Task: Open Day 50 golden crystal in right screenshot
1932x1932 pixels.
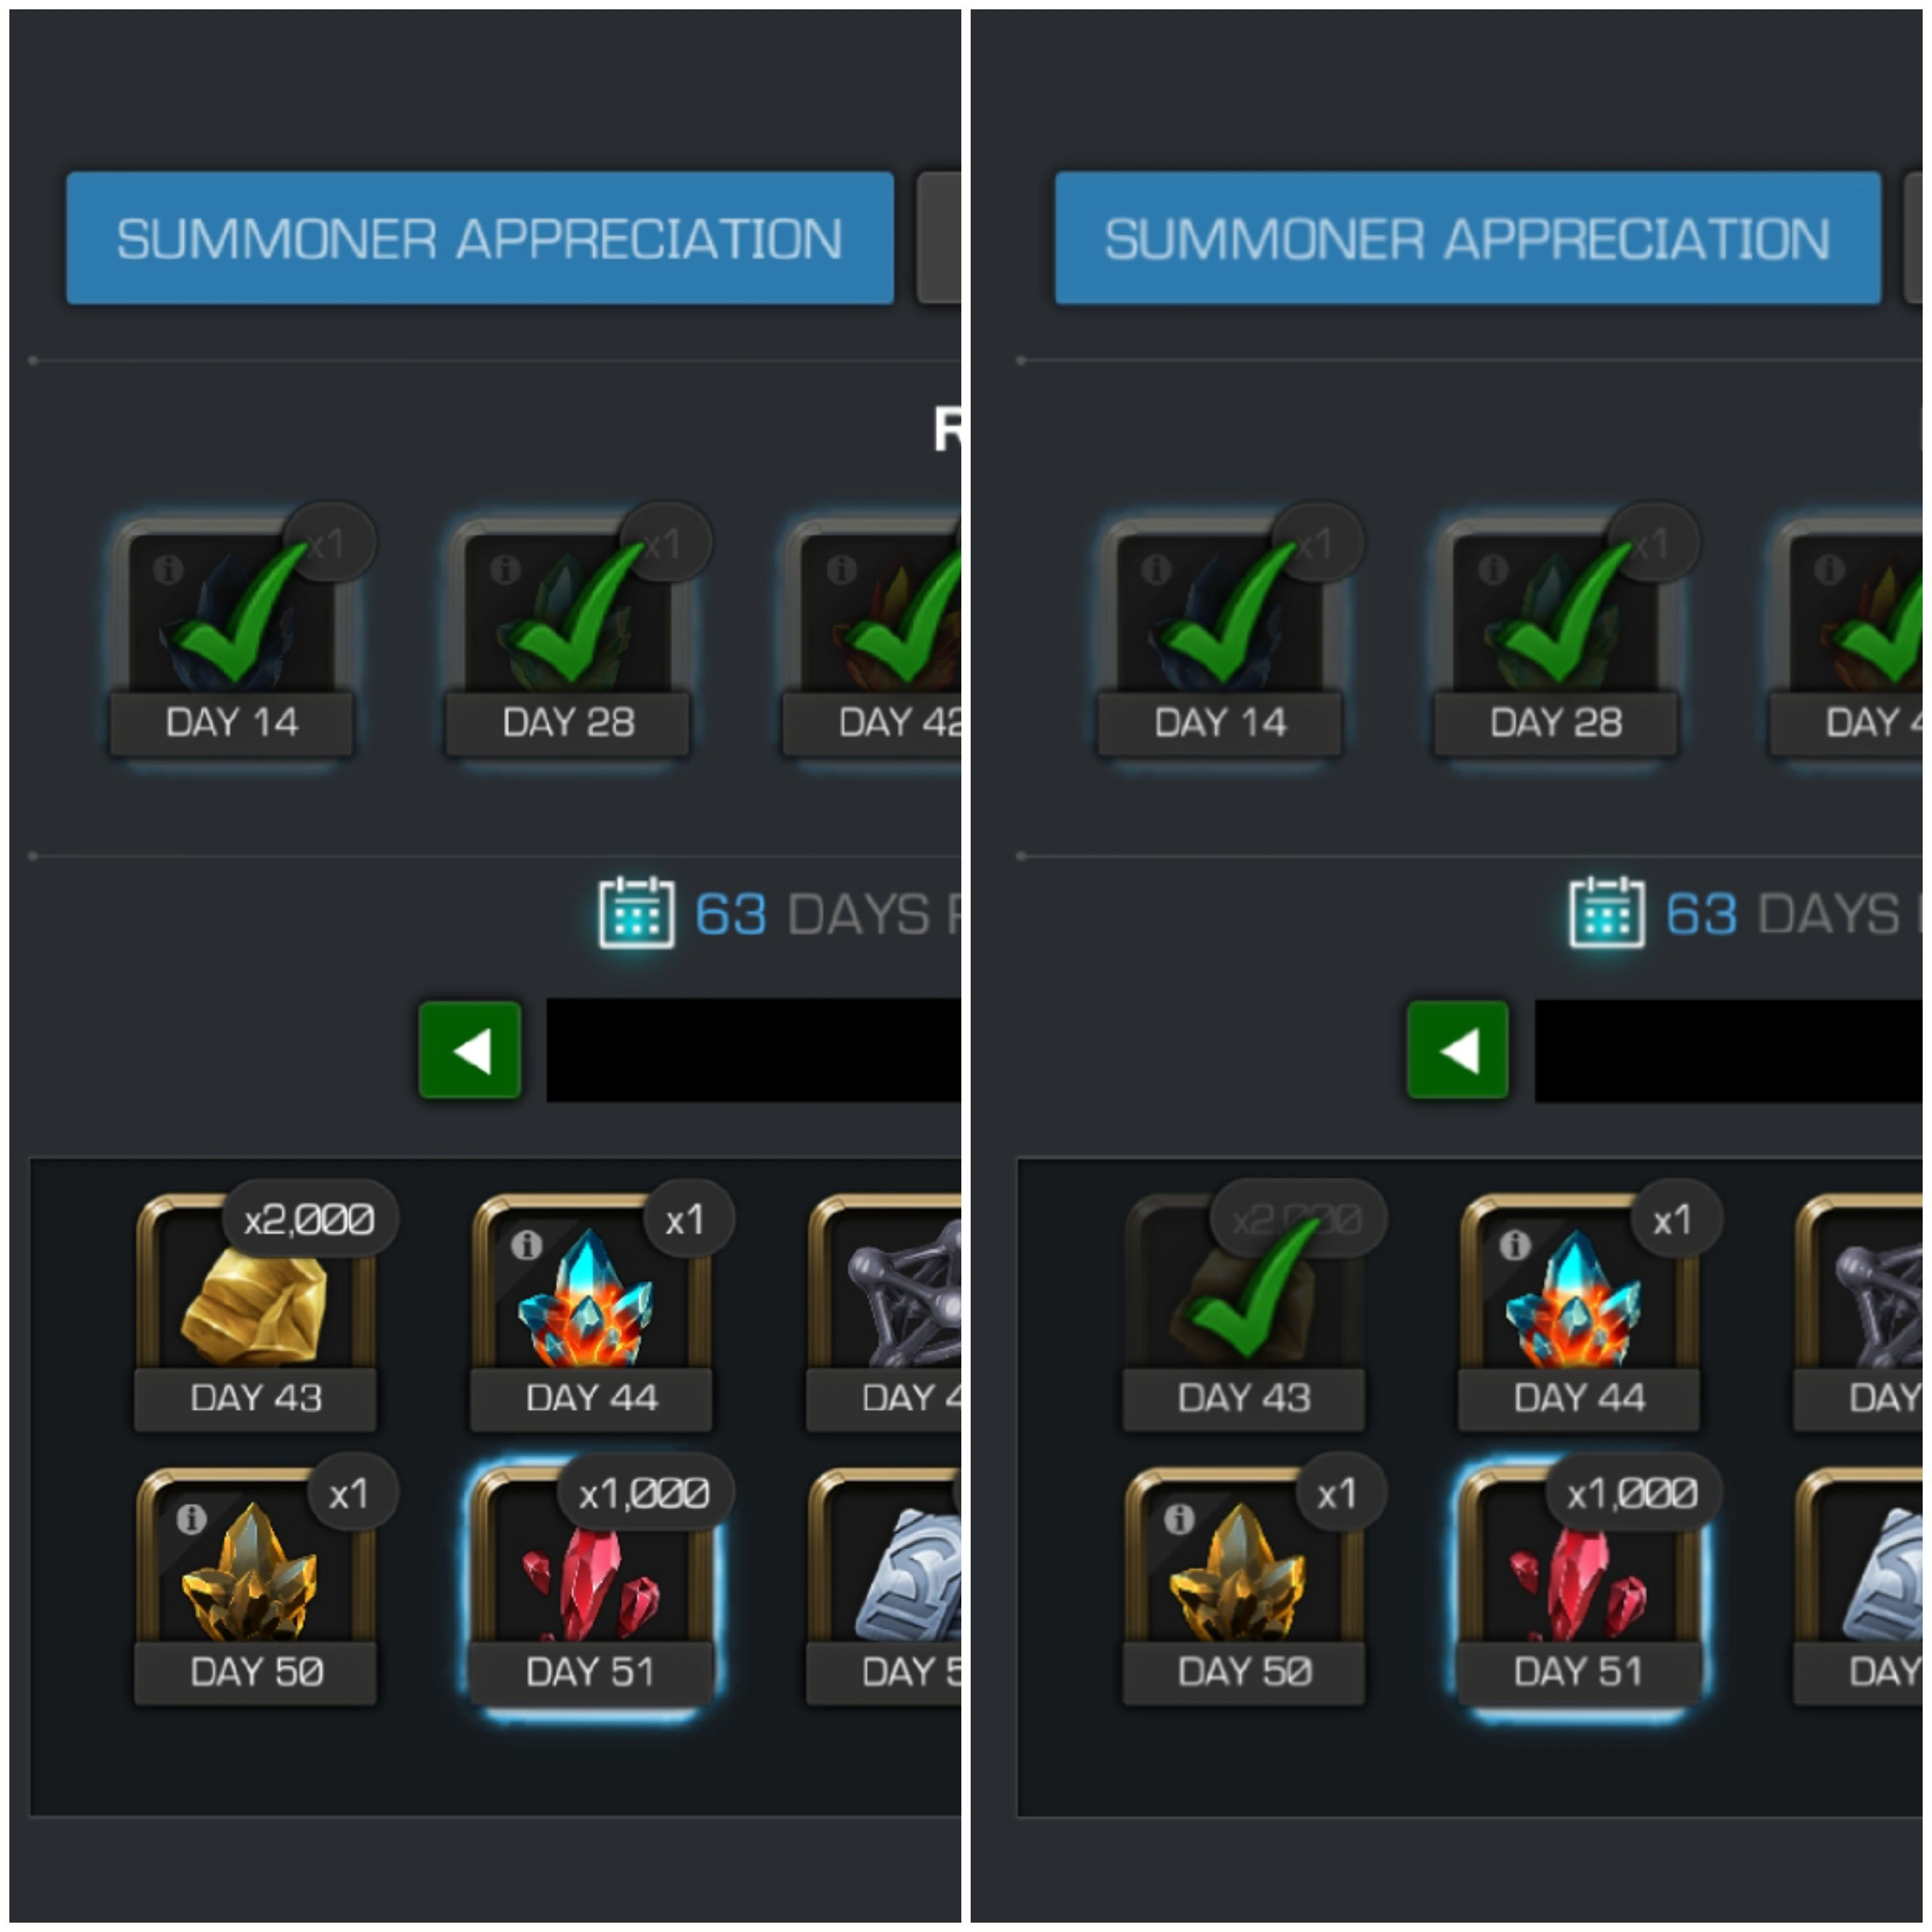Action: 1244,1585
